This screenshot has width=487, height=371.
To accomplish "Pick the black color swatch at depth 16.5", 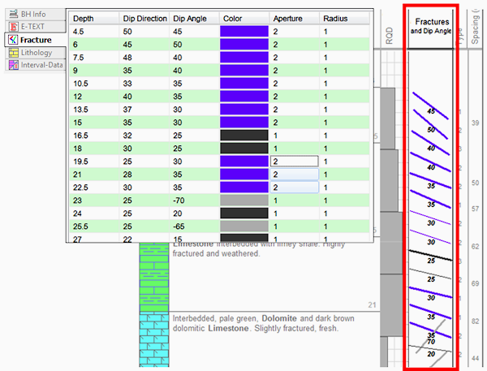I will [243, 136].
